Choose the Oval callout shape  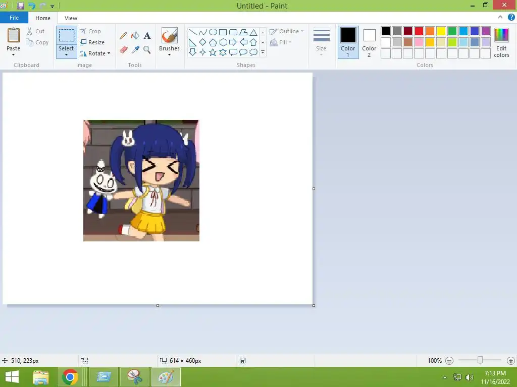point(243,52)
